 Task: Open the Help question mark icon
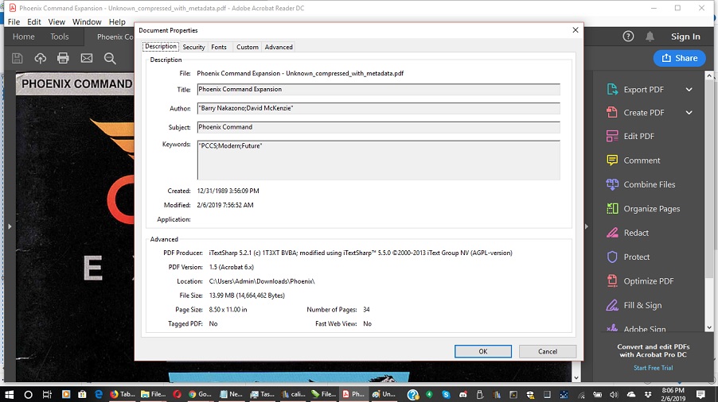pyautogui.click(x=628, y=37)
